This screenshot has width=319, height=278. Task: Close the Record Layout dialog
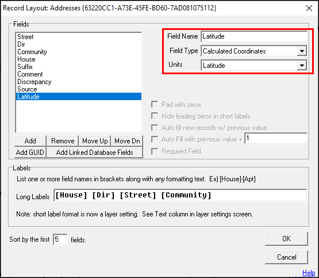coord(309,8)
